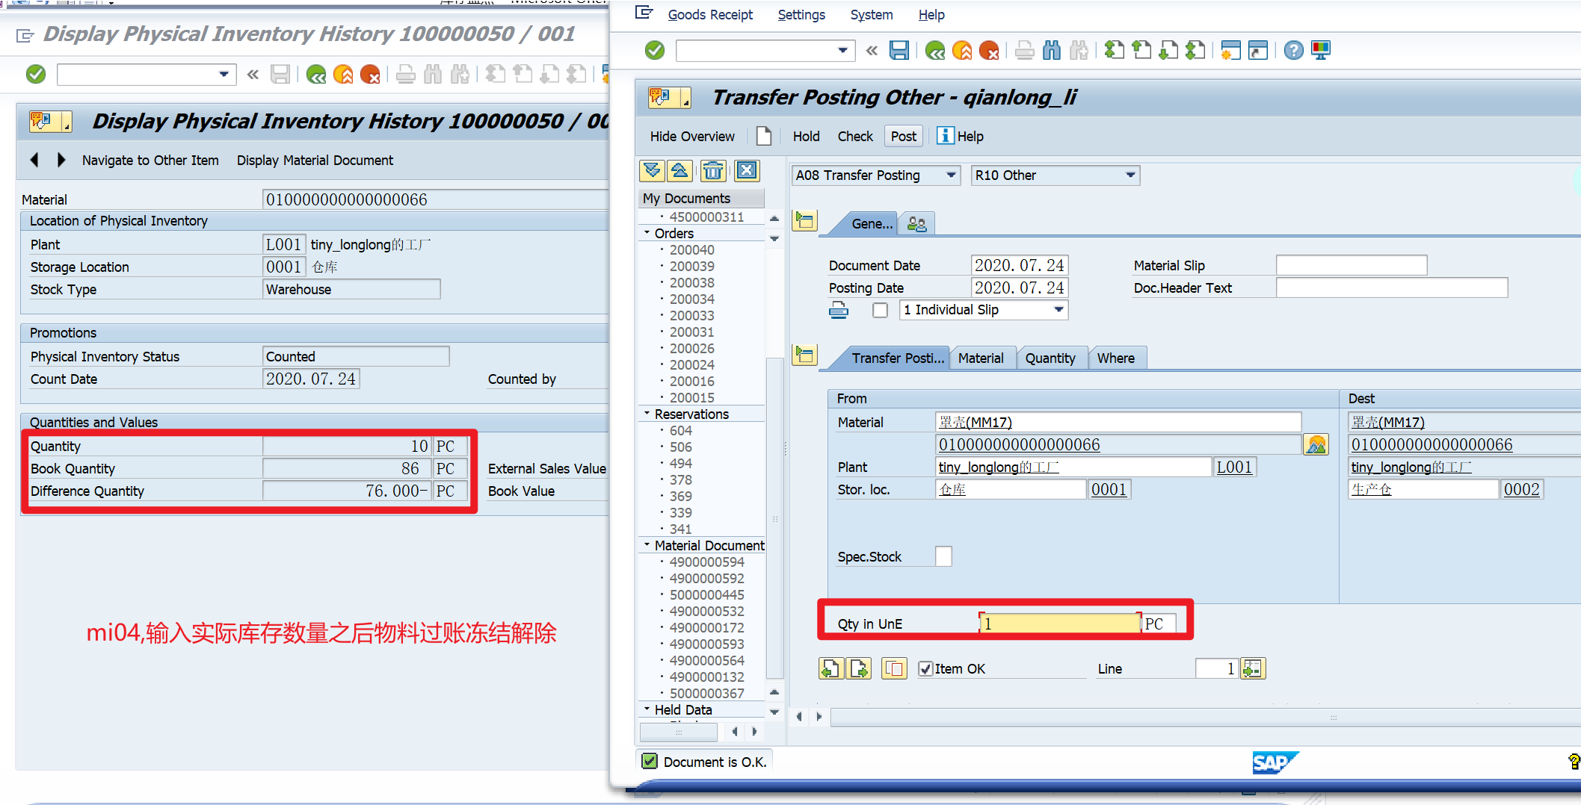Switch to the Material tab
Image resolution: width=1581 pixels, height=805 pixels.
pos(981,358)
